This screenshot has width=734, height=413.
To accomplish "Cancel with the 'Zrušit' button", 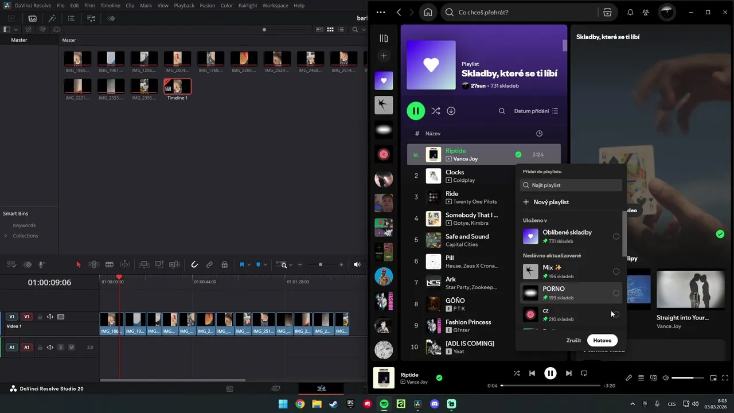I will tap(573, 340).
